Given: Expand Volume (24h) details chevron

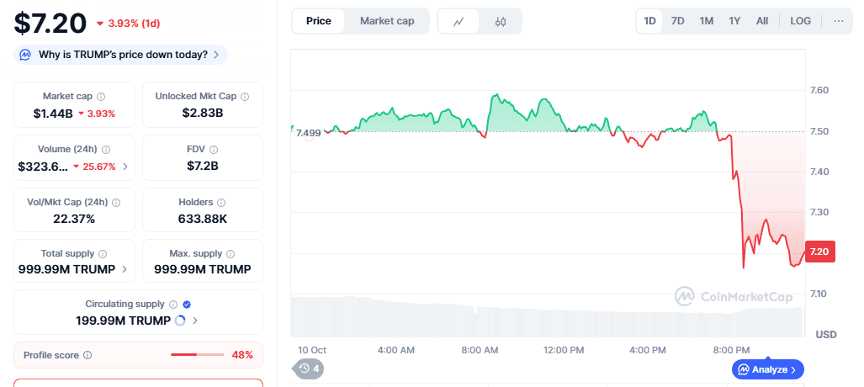Looking at the screenshot, I should tap(125, 167).
